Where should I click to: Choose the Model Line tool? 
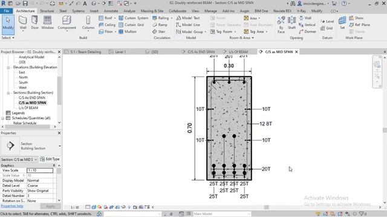(188, 25)
